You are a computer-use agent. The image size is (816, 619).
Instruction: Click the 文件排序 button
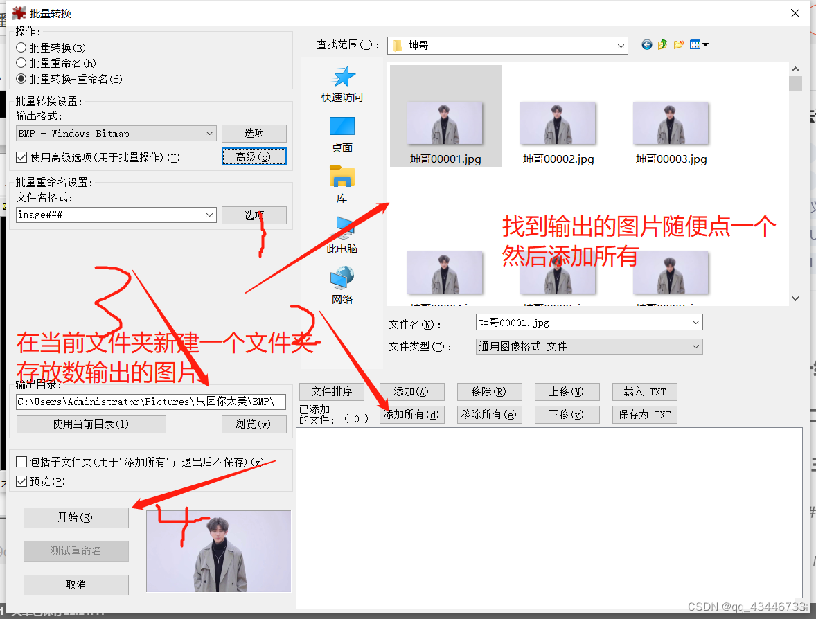(x=332, y=392)
